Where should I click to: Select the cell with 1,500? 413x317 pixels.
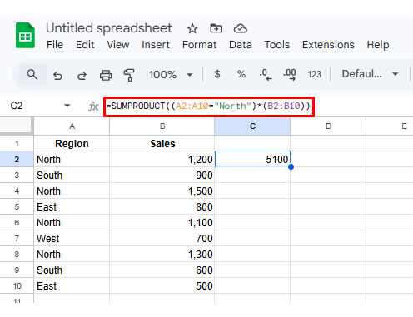click(162, 191)
